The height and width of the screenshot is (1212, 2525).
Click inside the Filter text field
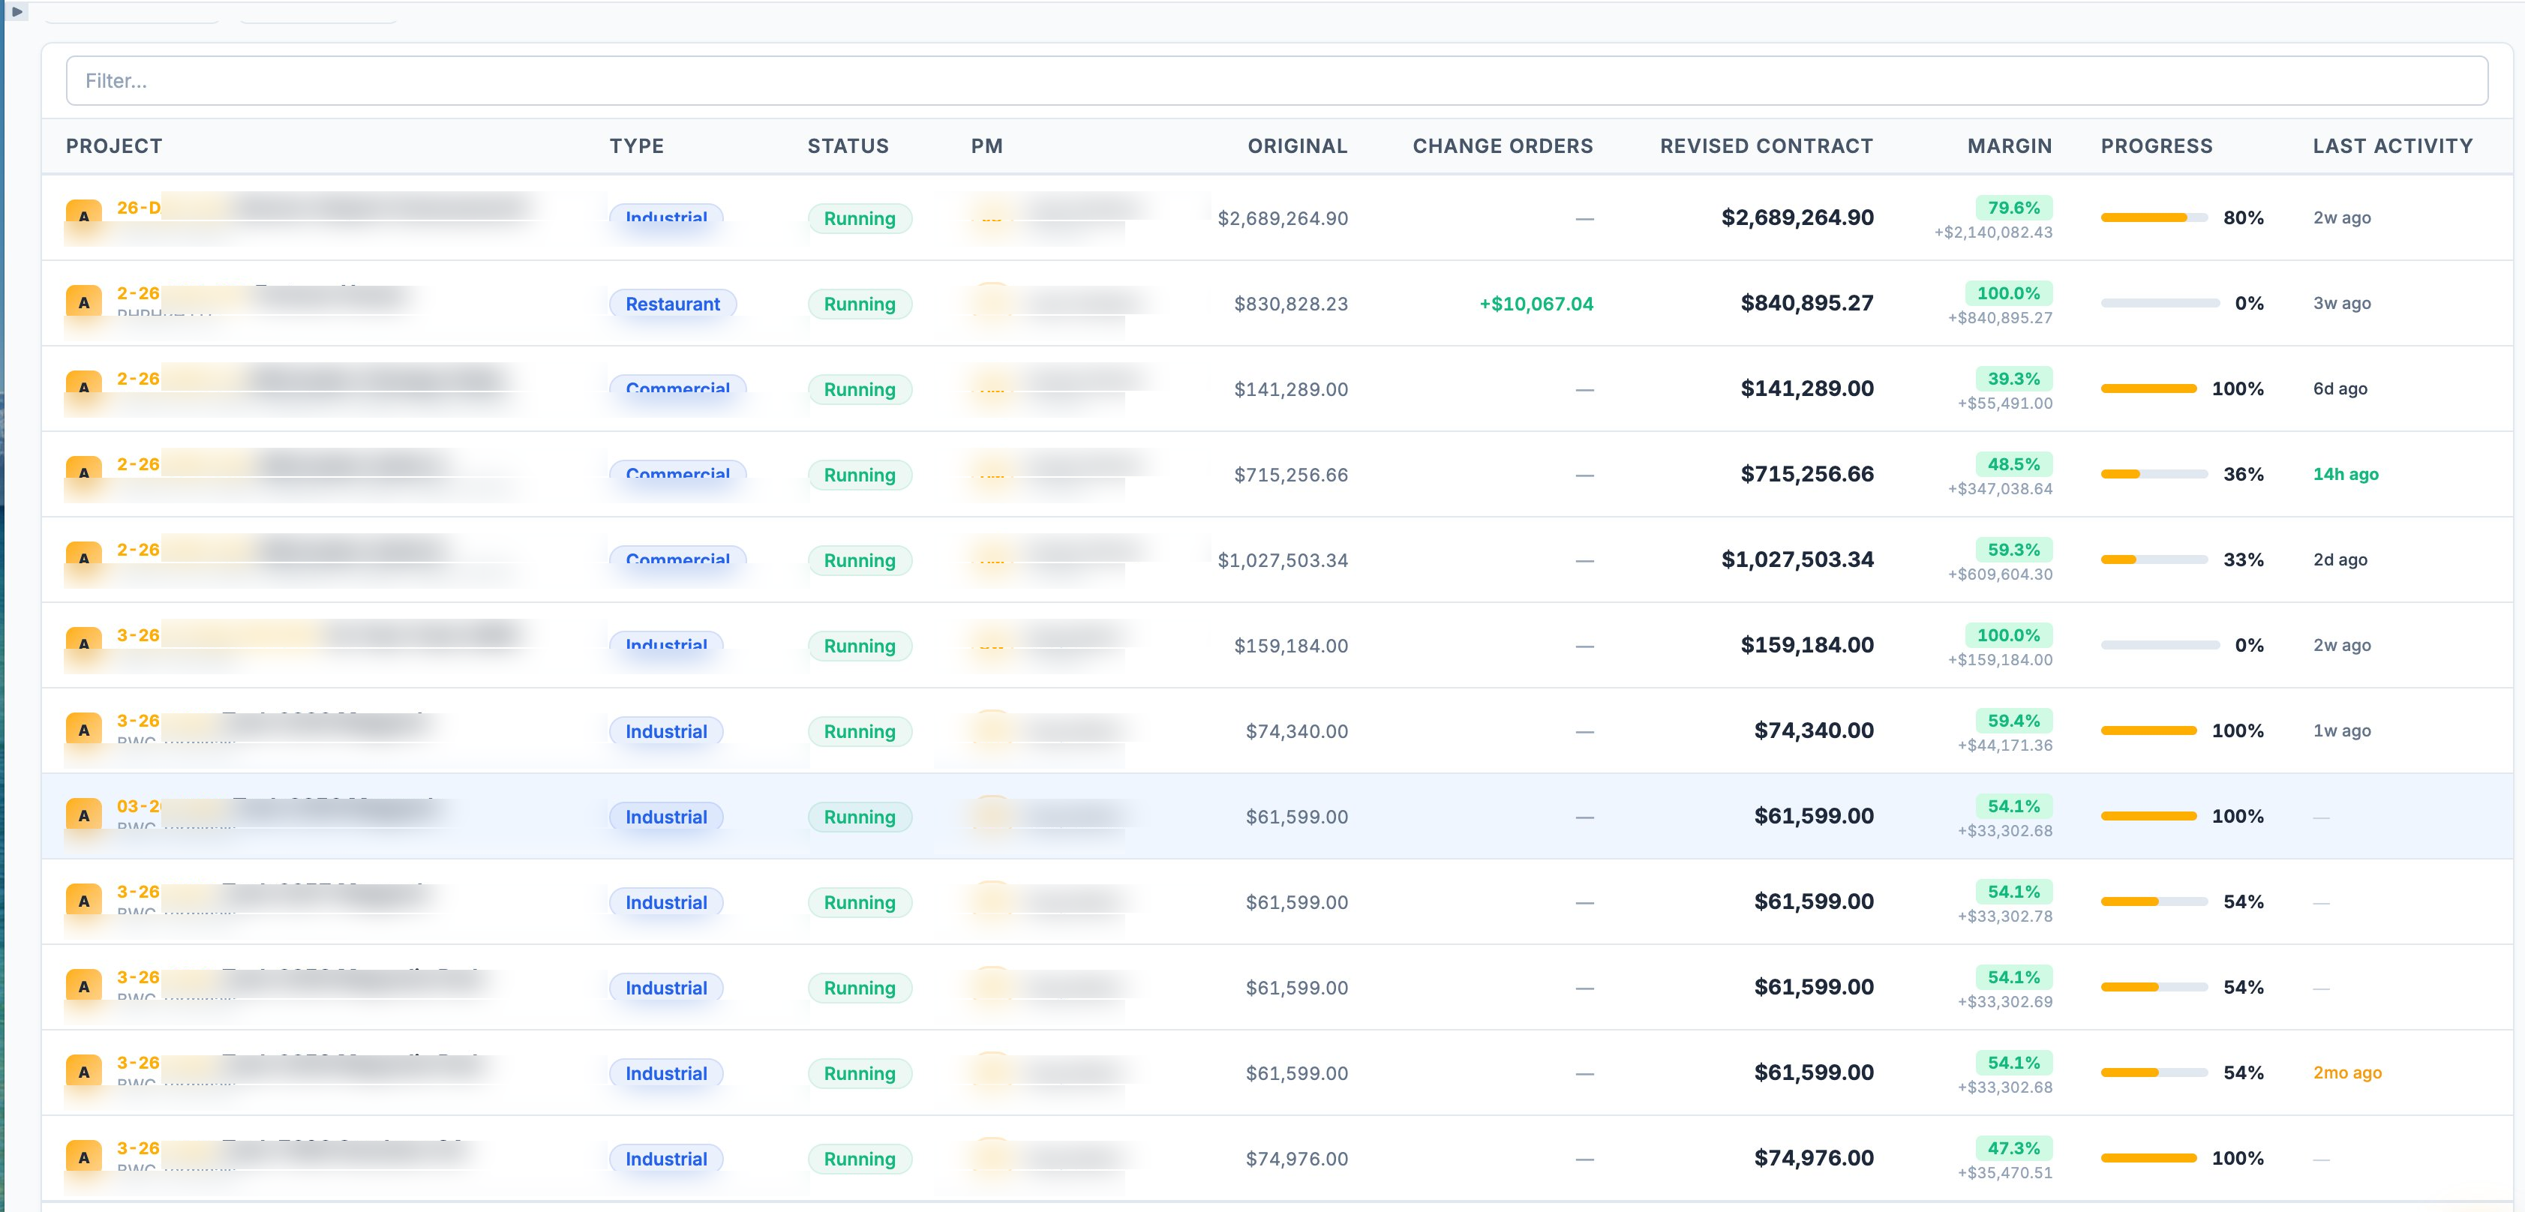[392, 79]
